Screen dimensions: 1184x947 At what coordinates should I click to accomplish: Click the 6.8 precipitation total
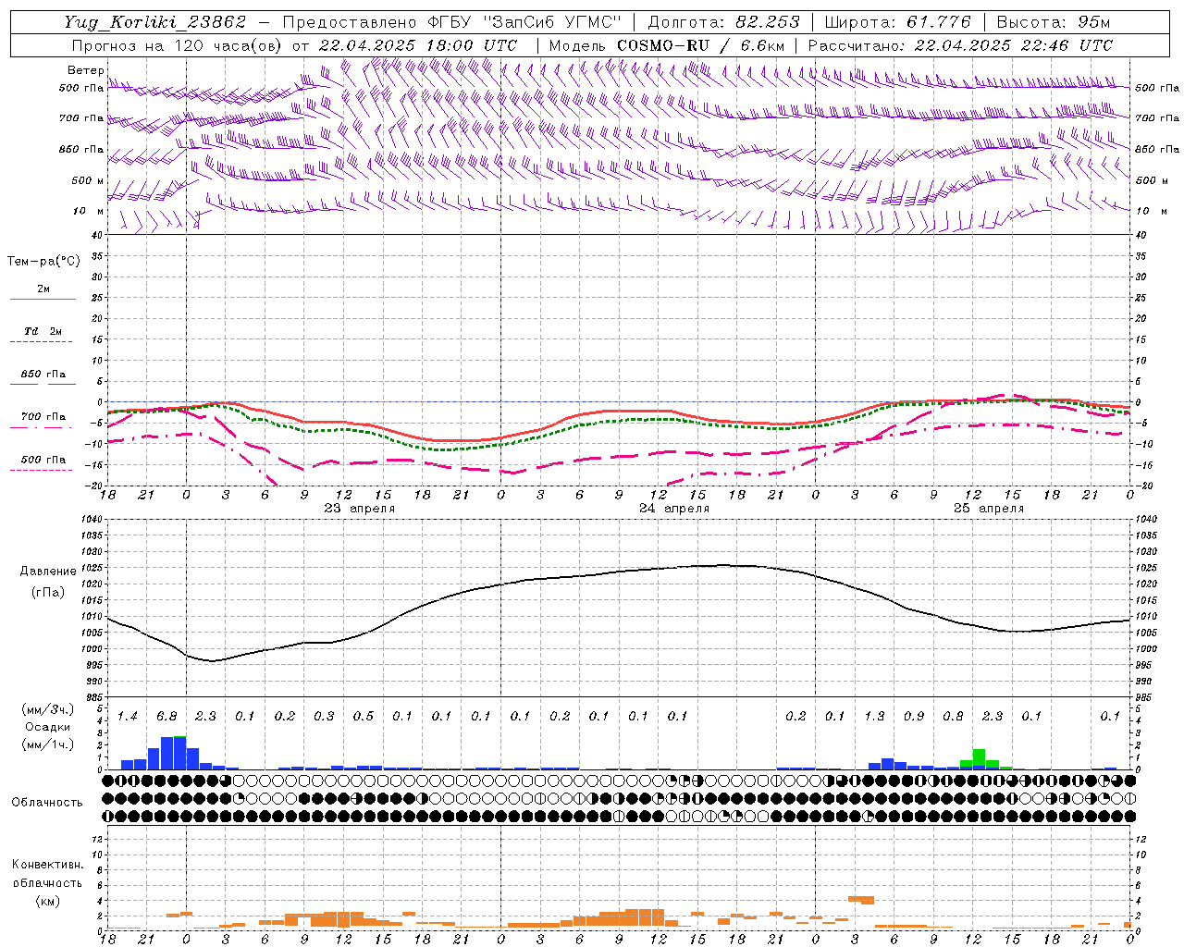[x=166, y=717]
